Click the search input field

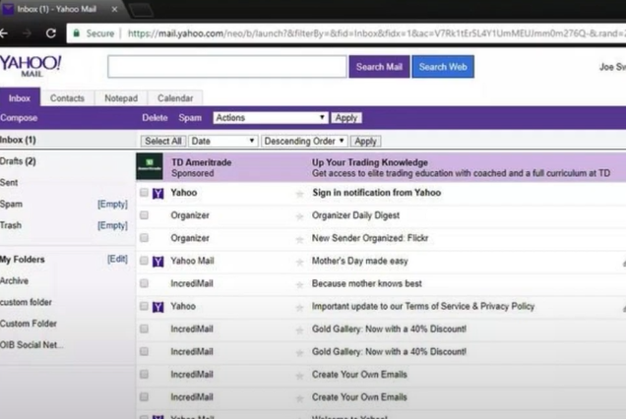point(226,67)
